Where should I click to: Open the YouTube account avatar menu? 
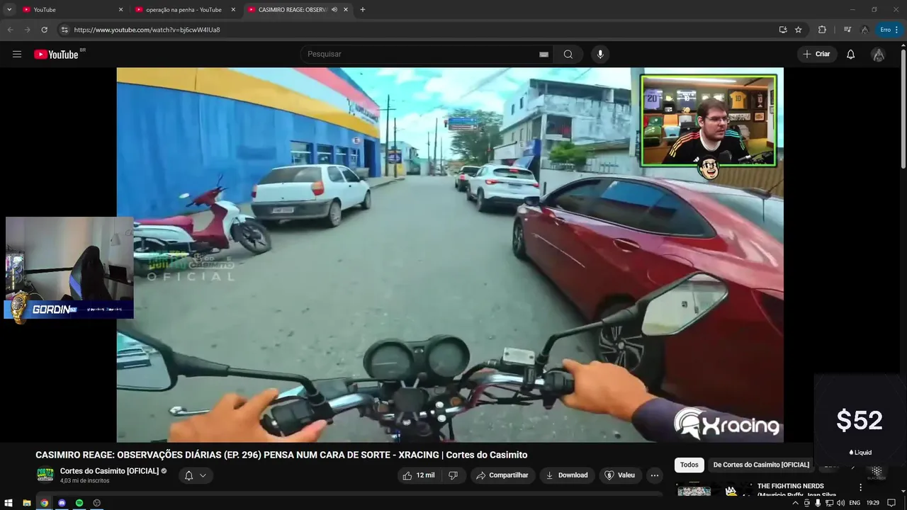pos(878,55)
